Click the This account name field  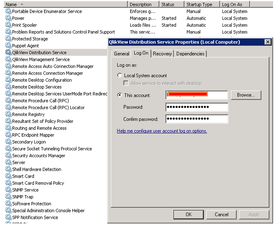[x=197, y=95]
